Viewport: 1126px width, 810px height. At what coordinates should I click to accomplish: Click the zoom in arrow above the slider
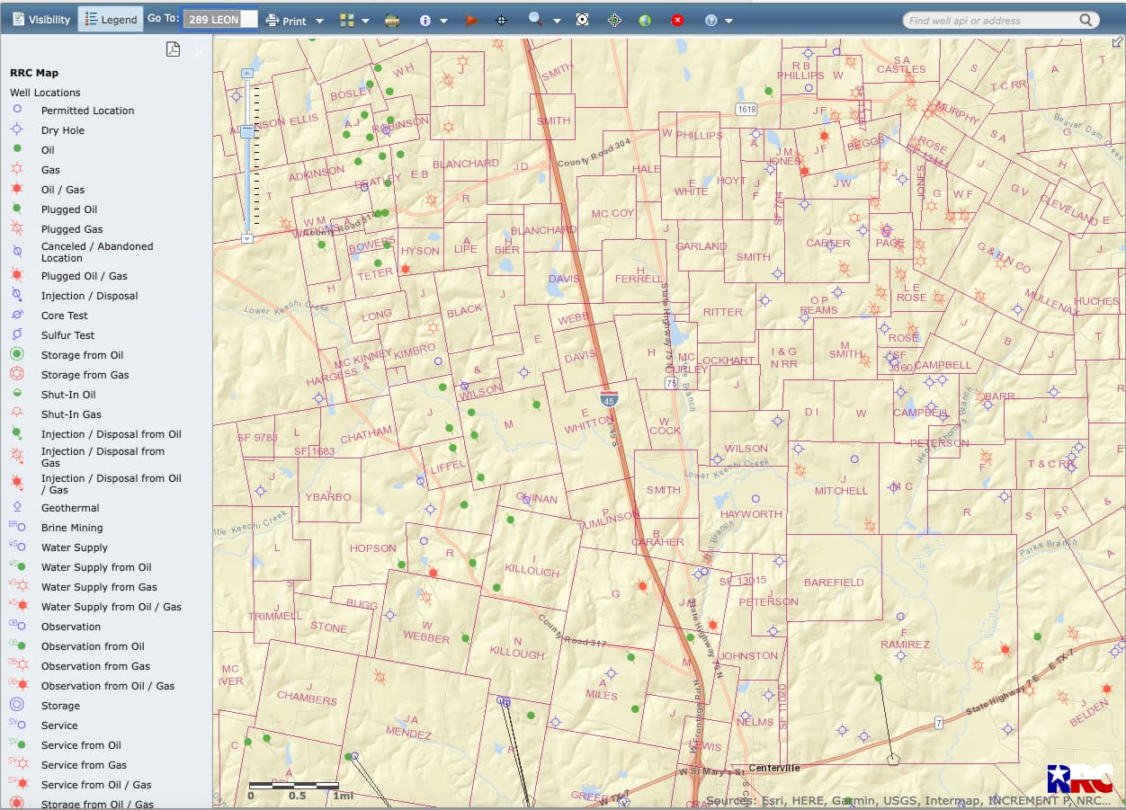[247, 74]
